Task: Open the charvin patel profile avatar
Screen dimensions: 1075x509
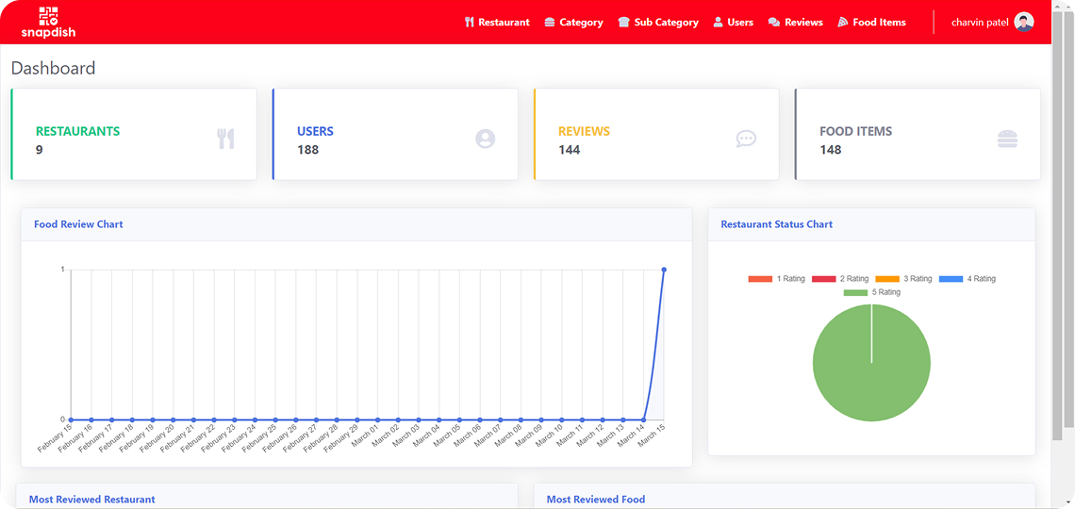Action: point(1023,22)
